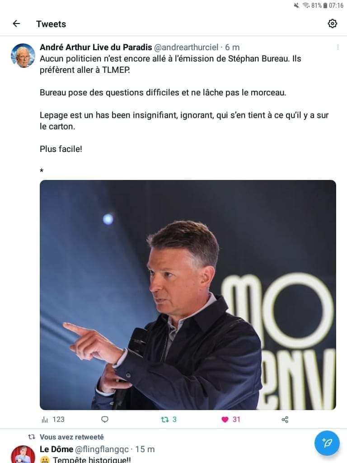Open Le Dôme profile avatar
This screenshot has height=463, width=347.
(23, 454)
